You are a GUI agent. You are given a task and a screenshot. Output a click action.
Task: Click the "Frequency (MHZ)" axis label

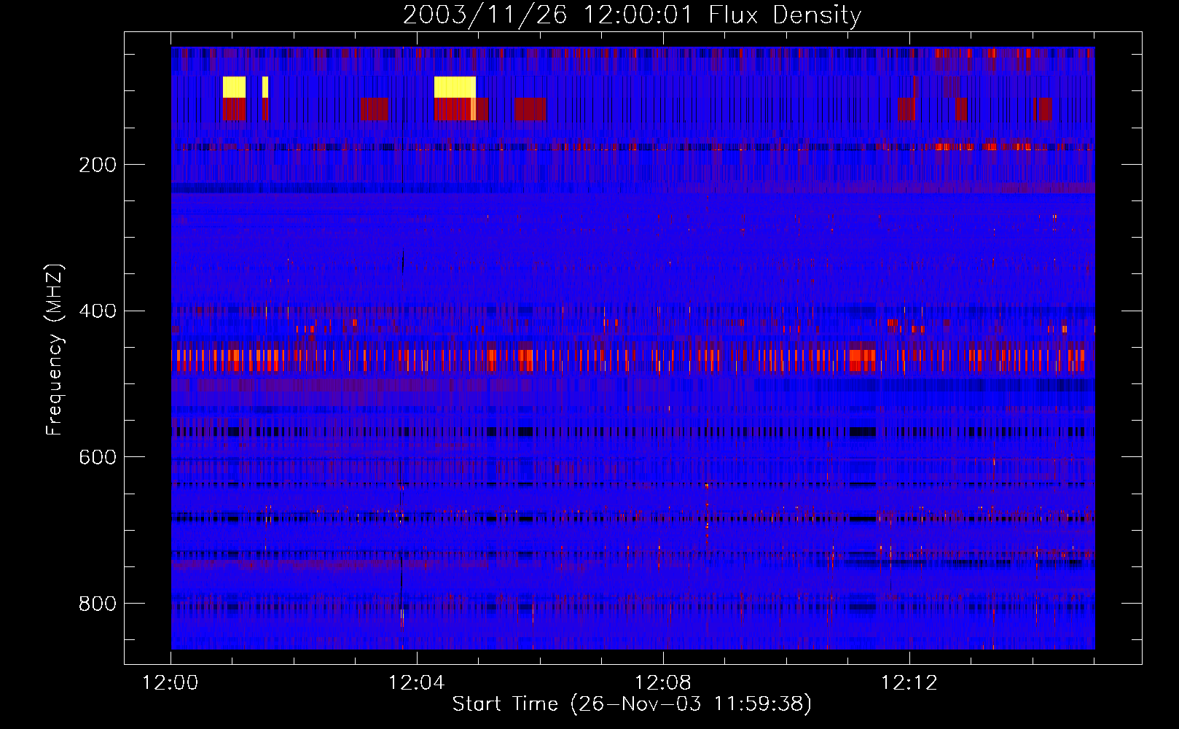click(55, 349)
